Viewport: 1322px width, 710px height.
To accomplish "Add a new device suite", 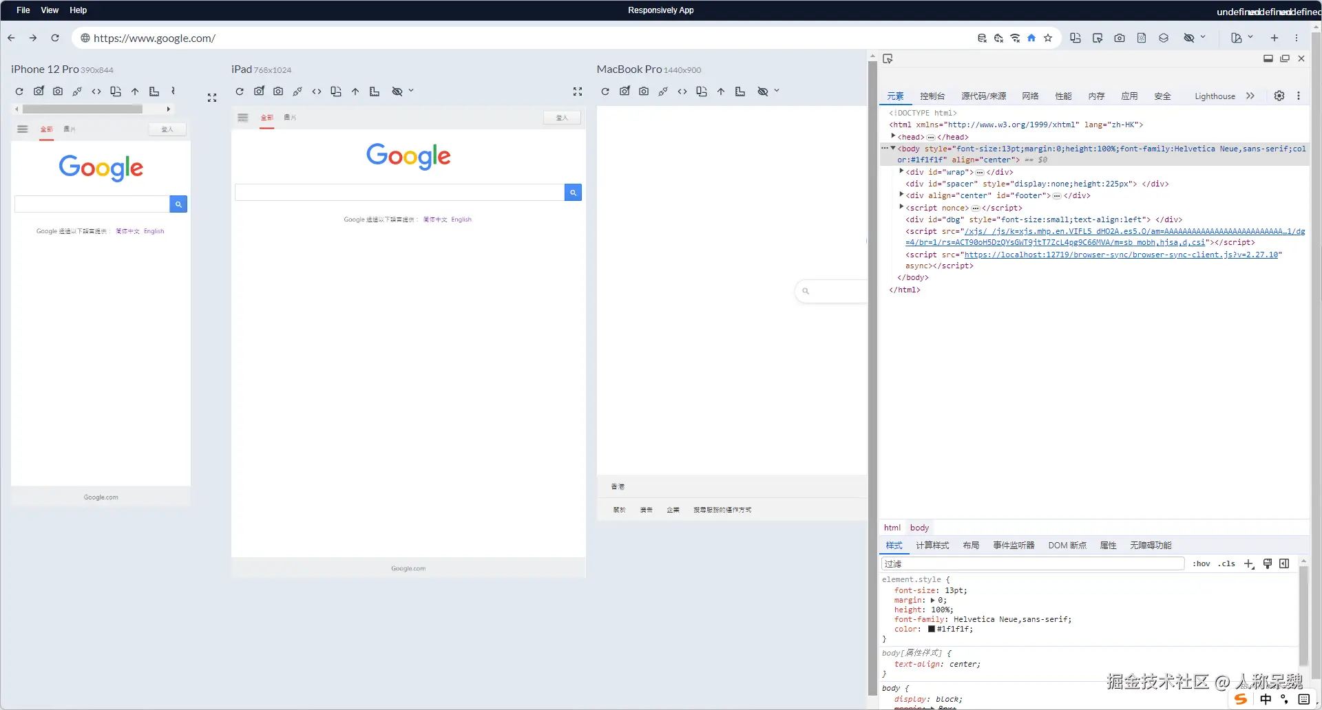I will pos(1274,38).
